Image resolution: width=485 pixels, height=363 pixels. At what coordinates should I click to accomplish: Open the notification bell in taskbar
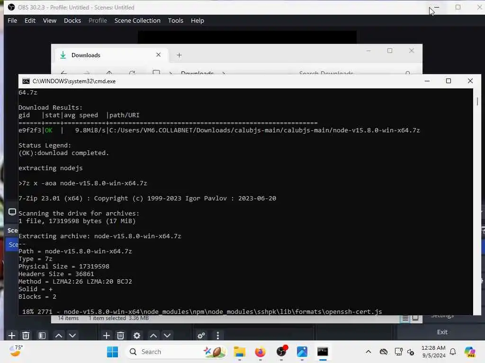click(453, 352)
